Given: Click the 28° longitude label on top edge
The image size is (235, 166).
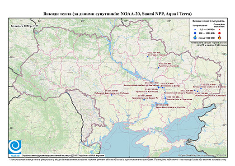Looking at the screenshot, I should pos(83,21).
